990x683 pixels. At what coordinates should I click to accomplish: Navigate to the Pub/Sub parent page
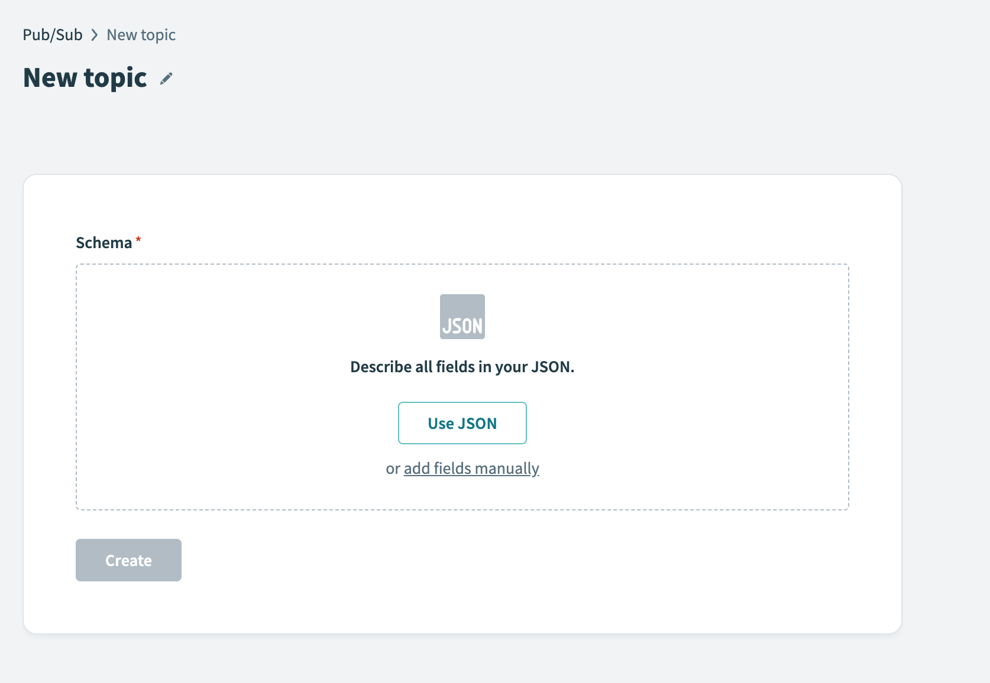pyautogui.click(x=53, y=35)
